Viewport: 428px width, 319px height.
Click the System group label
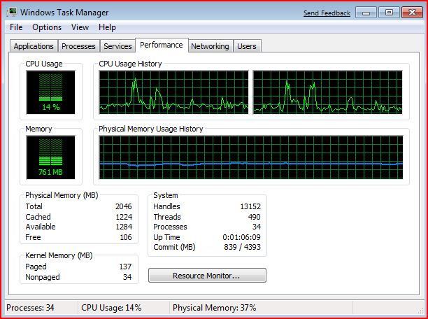pos(166,195)
